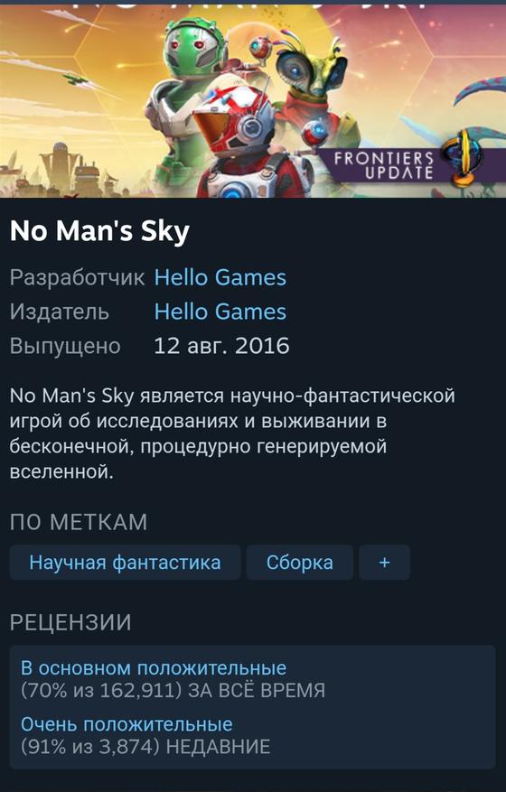Tap the recent 3,874 review count
The image size is (506, 792).
click(x=90, y=747)
